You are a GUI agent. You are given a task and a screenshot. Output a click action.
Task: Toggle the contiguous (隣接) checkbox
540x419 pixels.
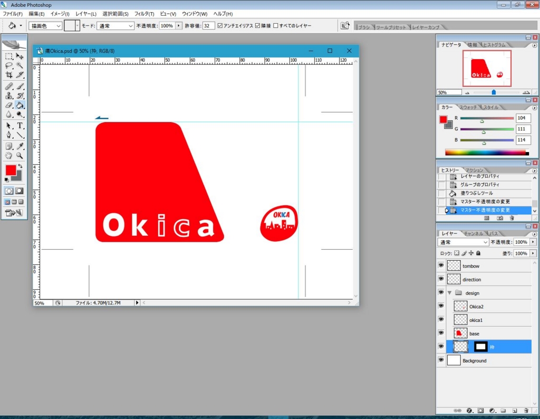(257, 26)
